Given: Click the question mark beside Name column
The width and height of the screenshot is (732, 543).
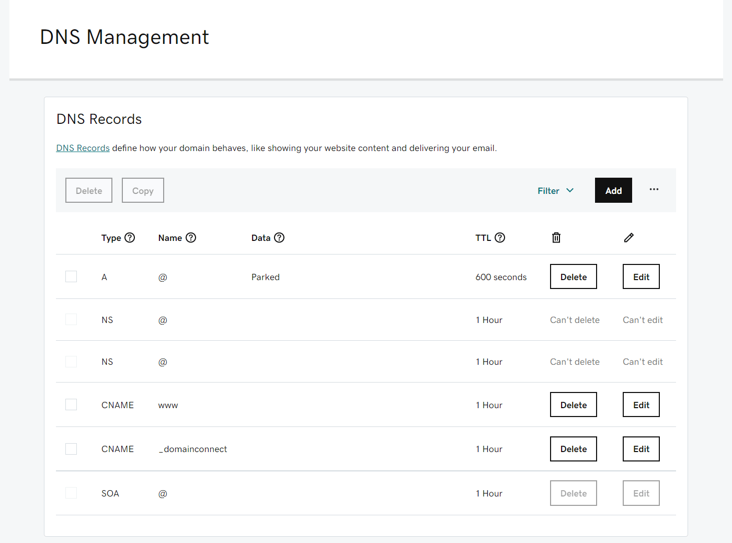Looking at the screenshot, I should coord(191,238).
